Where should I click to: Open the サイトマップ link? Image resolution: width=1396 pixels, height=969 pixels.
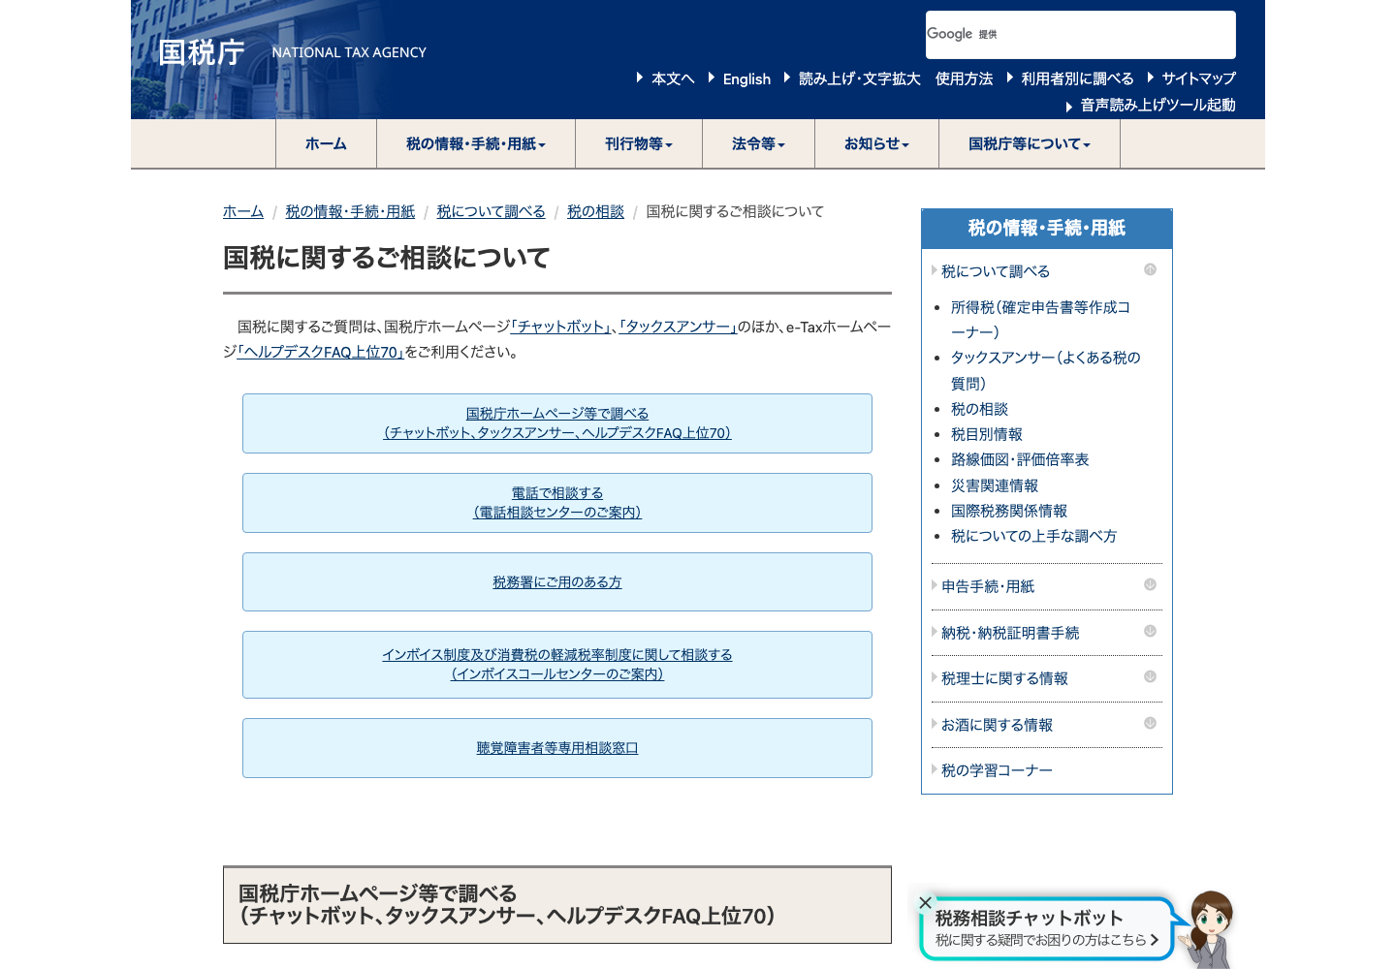point(1198,78)
